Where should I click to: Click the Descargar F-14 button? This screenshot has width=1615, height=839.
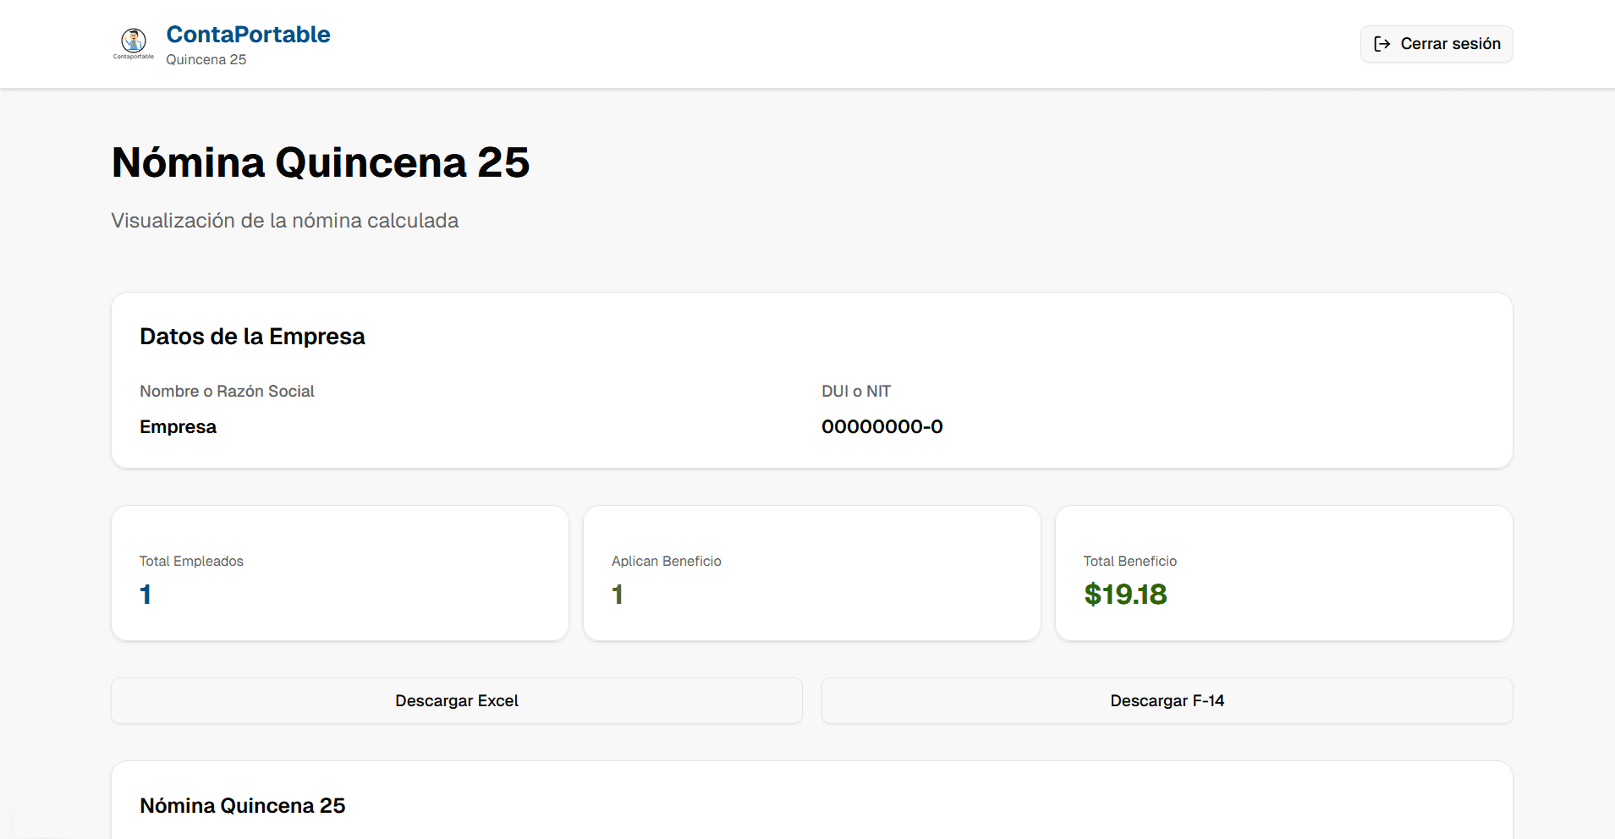(1167, 700)
